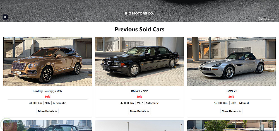Image resolution: width=279 pixels, height=131 pixels.
Task: Select the Bentley Bentayga W12 title
Action: pos(47,91)
